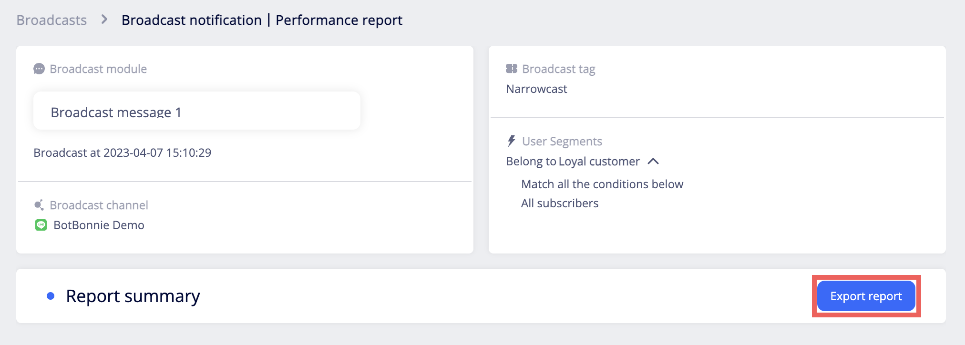Click the breadcrumb chevron separator arrow
965x345 pixels.
(104, 20)
